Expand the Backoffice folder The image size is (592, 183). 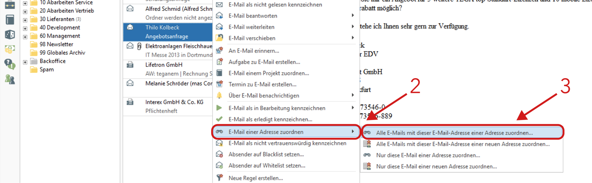click(25, 62)
